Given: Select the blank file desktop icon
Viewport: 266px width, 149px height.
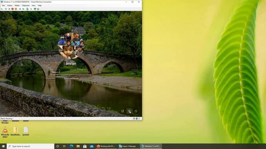Looking at the screenshot, I should coord(26,131).
